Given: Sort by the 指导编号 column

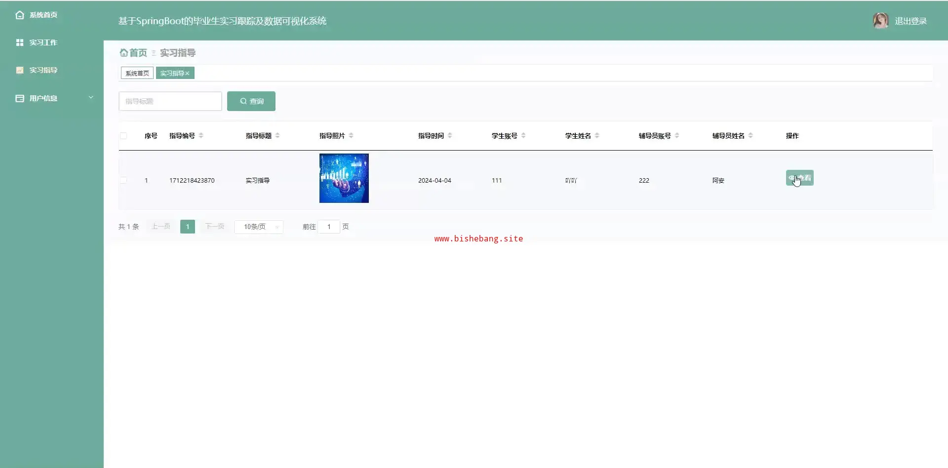Looking at the screenshot, I should pyautogui.click(x=201, y=136).
